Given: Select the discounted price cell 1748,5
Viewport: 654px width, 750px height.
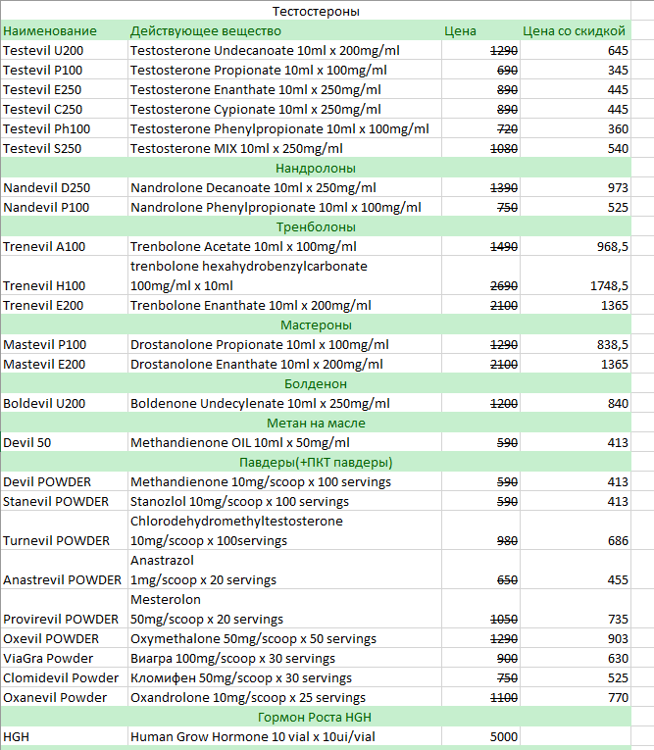Looking at the screenshot, I should pyautogui.click(x=610, y=285).
